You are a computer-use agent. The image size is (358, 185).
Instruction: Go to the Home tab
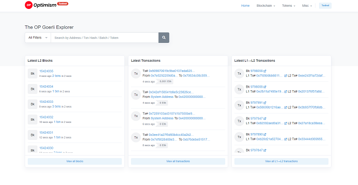click(245, 6)
